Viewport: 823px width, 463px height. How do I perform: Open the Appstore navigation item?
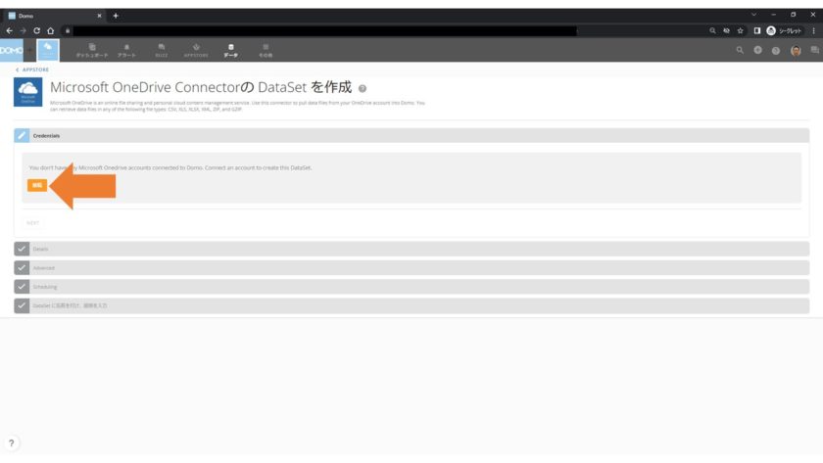tap(196, 50)
